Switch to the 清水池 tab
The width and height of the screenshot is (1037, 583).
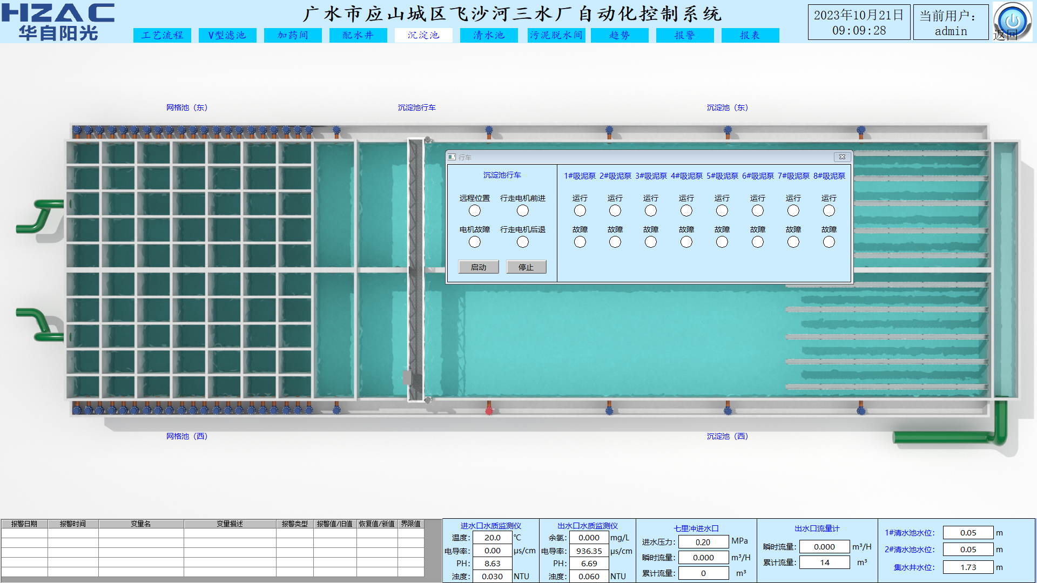(489, 35)
